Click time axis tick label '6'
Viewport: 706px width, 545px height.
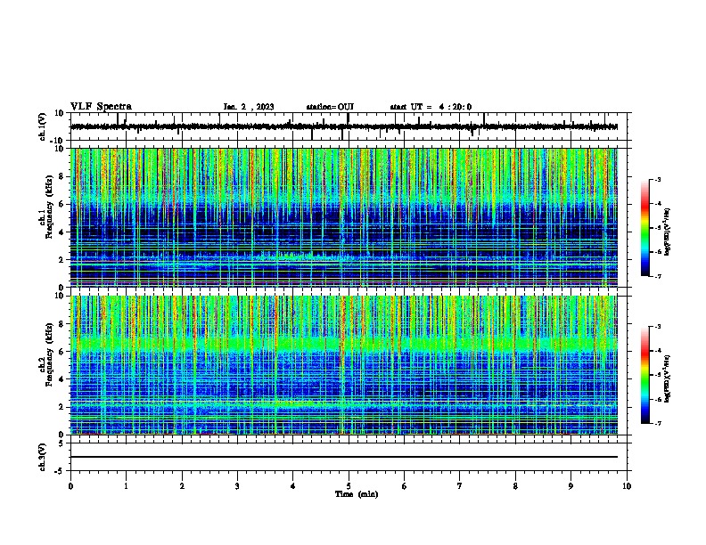(x=405, y=486)
